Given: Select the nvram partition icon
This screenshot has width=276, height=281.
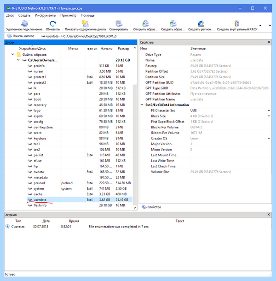Looking at the screenshot, I should click(x=30, y=71).
